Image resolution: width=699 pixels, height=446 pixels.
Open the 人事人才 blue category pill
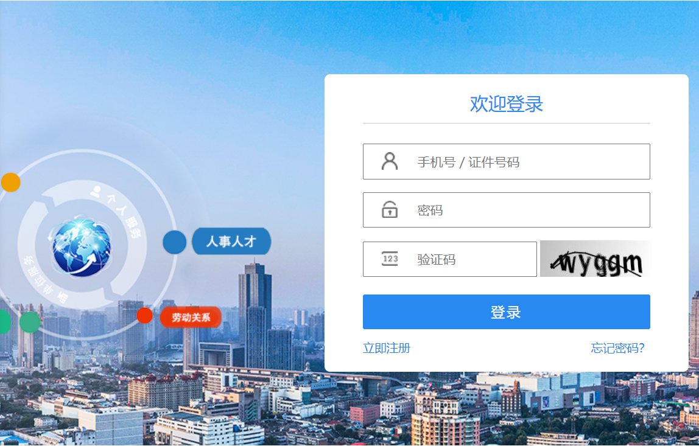tap(231, 242)
